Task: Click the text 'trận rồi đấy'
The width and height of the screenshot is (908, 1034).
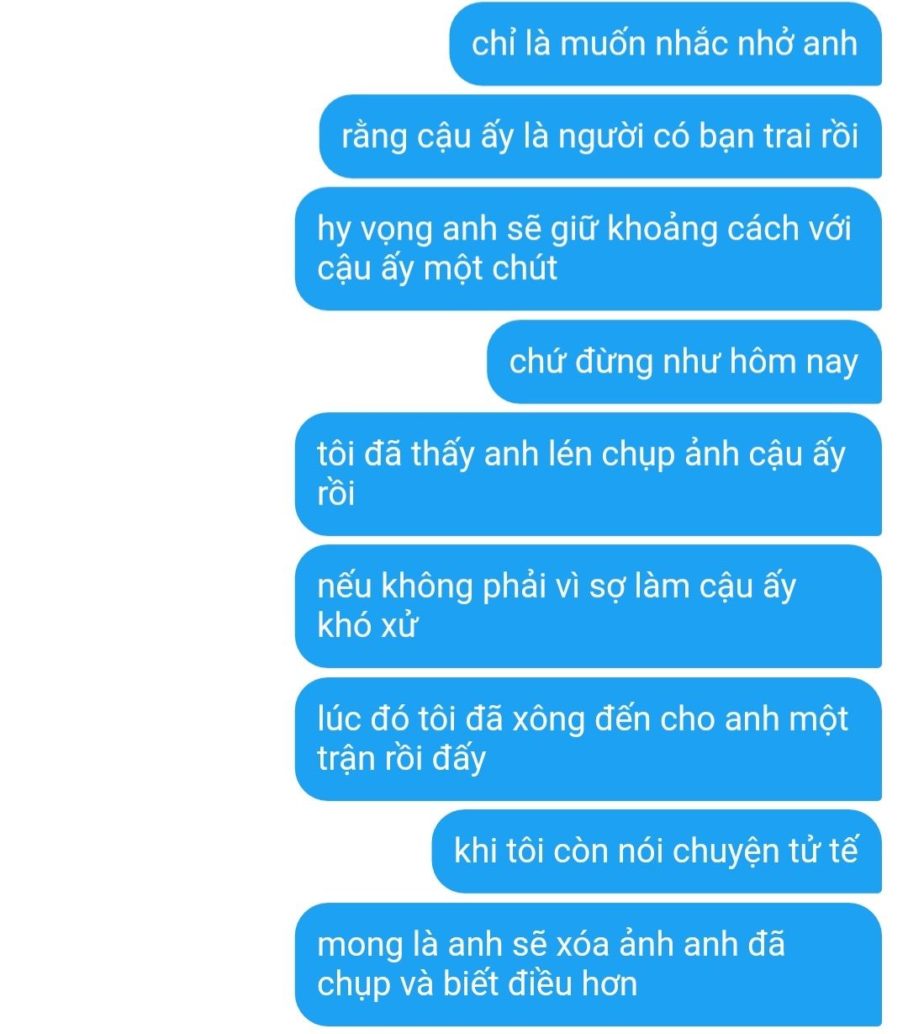Action: click(x=402, y=758)
